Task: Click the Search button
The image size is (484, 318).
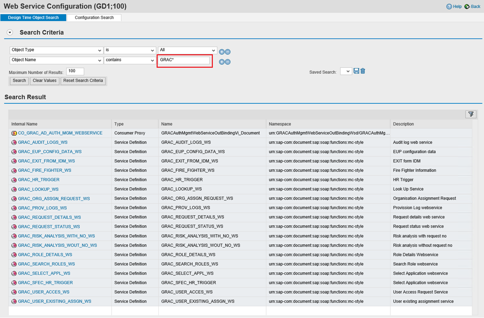Action: [19, 81]
